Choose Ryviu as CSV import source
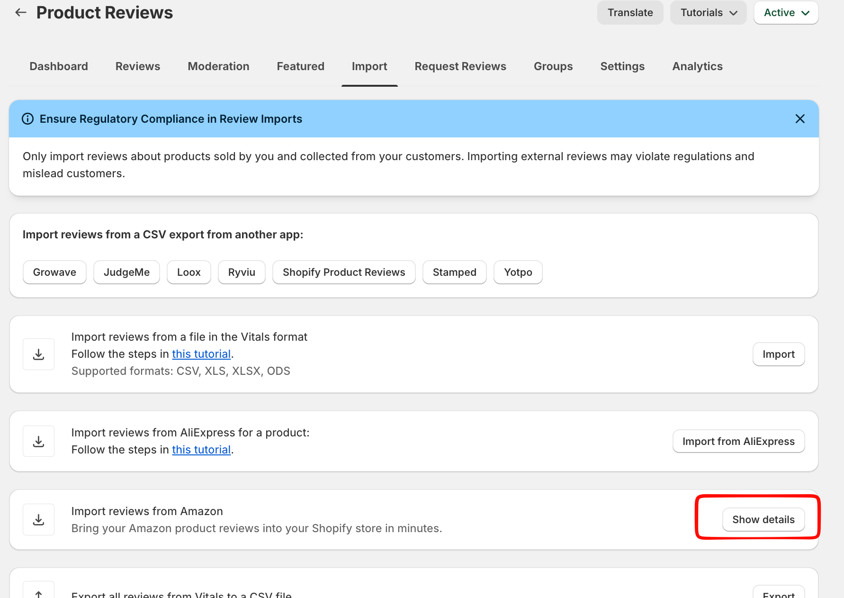The width and height of the screenshot is (844, 598). pyautogui.click(x=242, y=272)
